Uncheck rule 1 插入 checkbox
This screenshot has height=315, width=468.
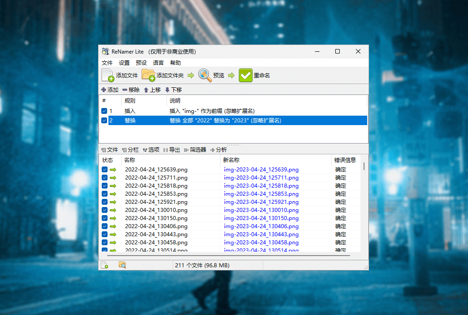104,111
